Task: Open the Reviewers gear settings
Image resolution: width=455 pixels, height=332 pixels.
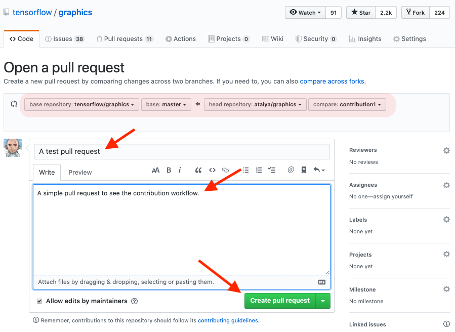Action: click(446, 150)
